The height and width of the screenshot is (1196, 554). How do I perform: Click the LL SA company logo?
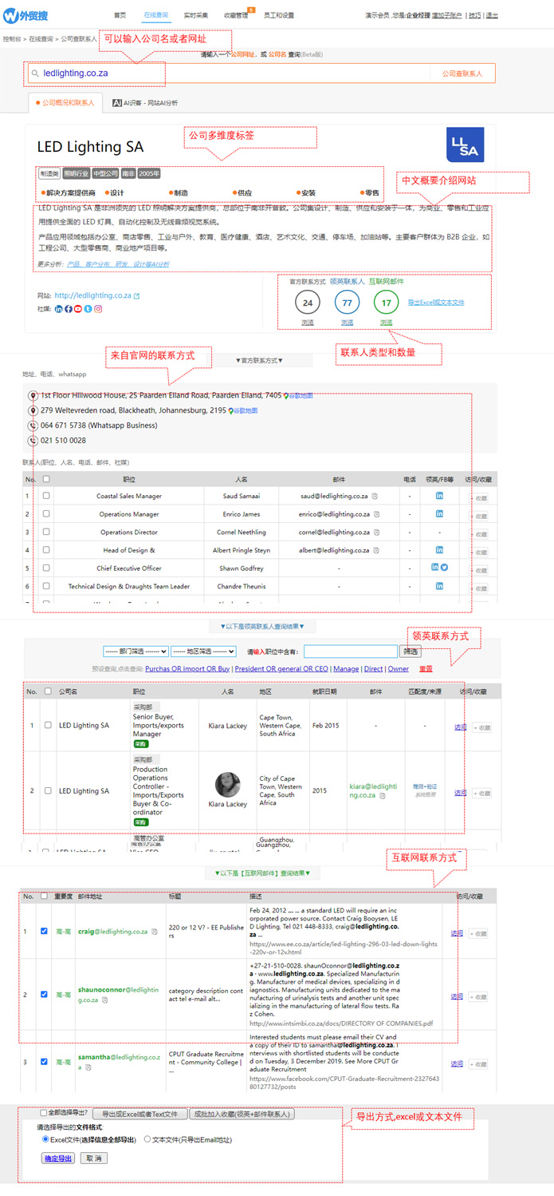pos(465,145)
